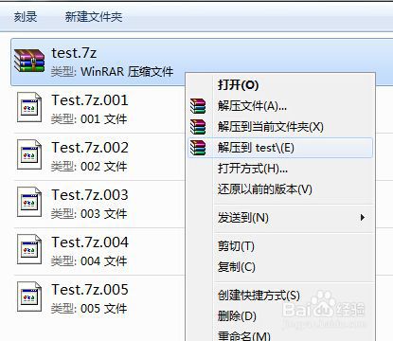Click the WinRAR icon beside 解压文件(A)...
This screenshot has height=341, width=393.
tap(198, 106)
